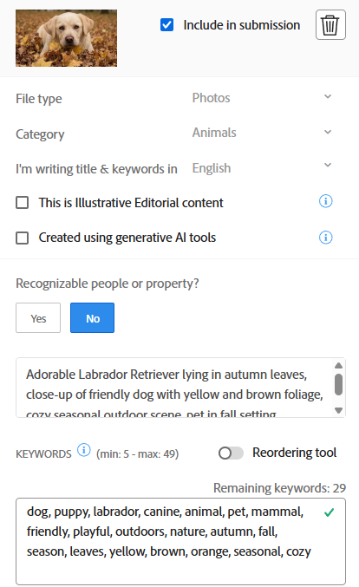Click the 'KEYWORDS' heading text
The image size is (359, 587).
click(x=43, y=454)
